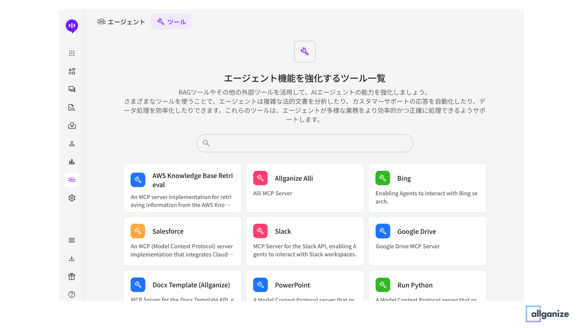This screenshot has width=583, height=328.
Task: Open the apps grid dots icon in sidebar
Action: [x=72, y=53]
